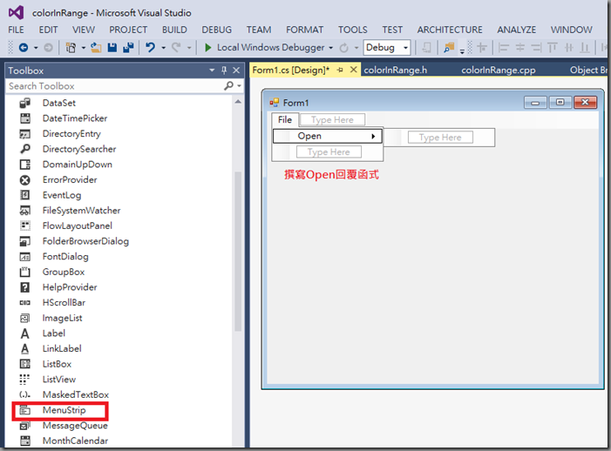Open the FORMAT menu
Viewport: 611px width, 451px height.
tap(305, 30)
